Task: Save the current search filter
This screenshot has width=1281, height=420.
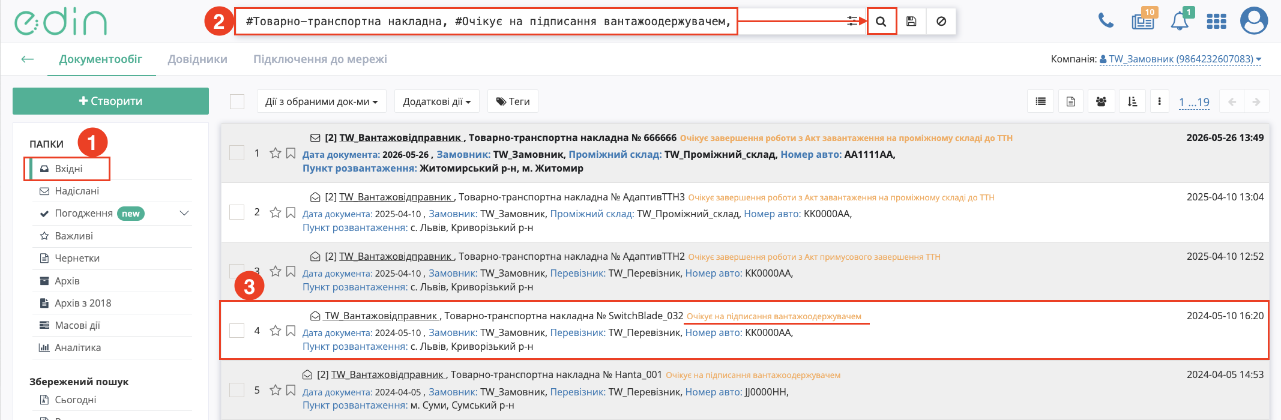Action: pyautogui.click(x=911, y=21)
